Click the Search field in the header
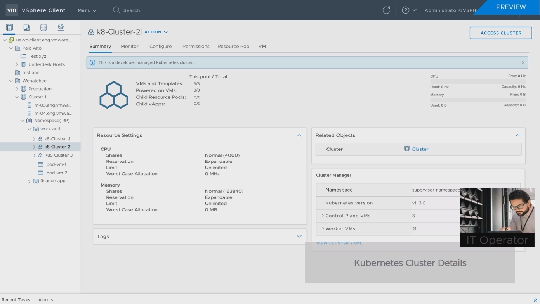 click(132, 10)
